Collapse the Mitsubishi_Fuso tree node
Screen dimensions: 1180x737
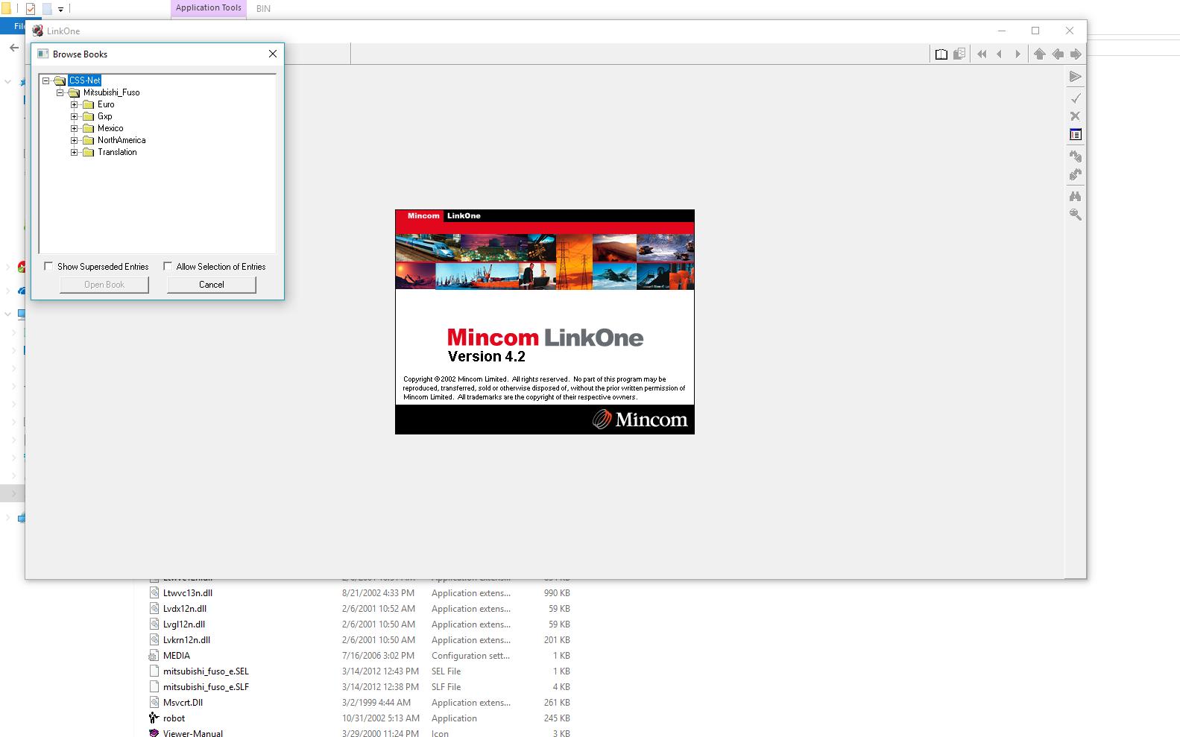coord(60,92)
